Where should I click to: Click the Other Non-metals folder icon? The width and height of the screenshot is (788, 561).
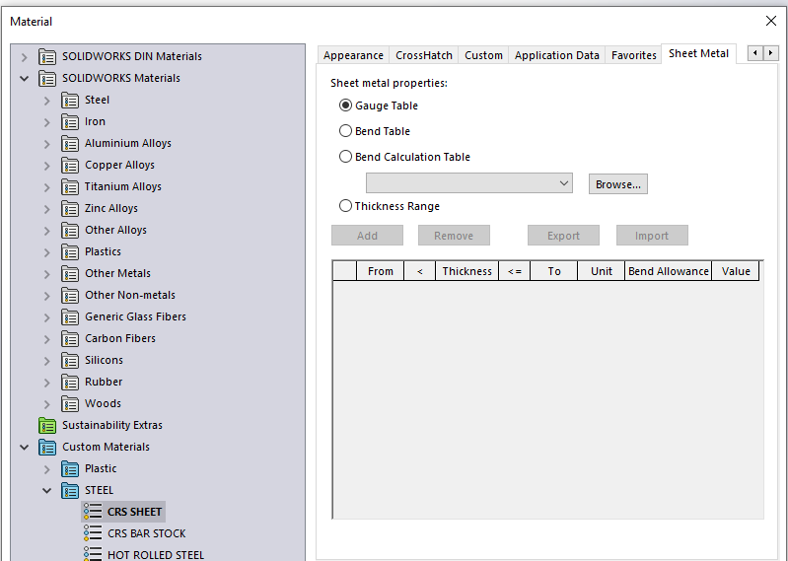(x=70, y=296)
